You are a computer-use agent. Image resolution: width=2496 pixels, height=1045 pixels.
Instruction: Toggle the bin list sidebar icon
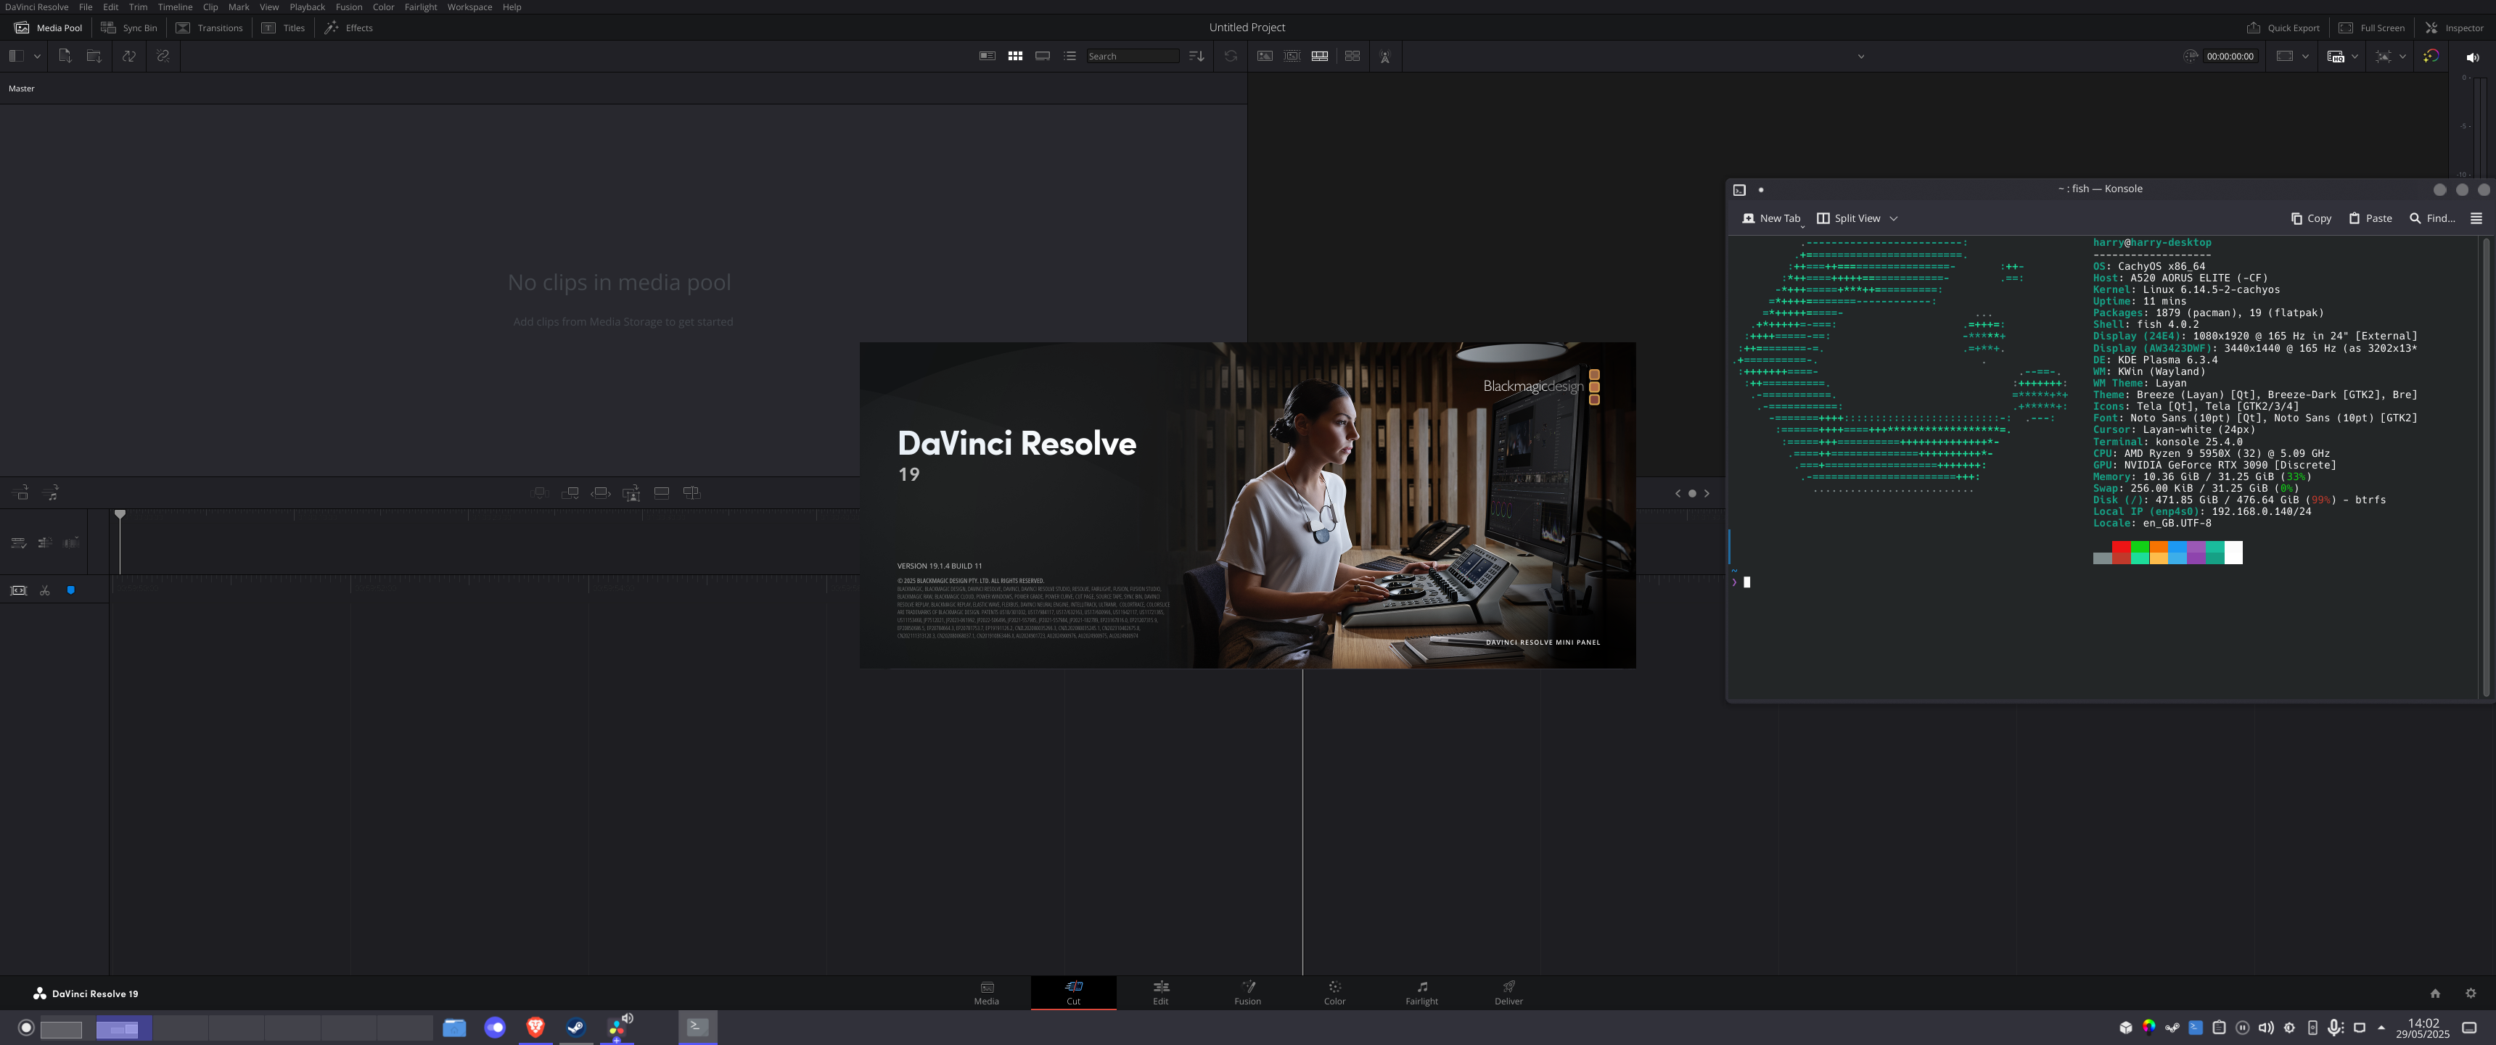pyautogui.click(x=17, y=56)
